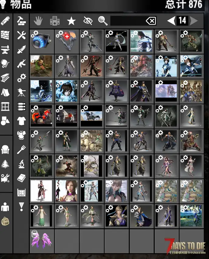Open the fork food category

(22, 150)
